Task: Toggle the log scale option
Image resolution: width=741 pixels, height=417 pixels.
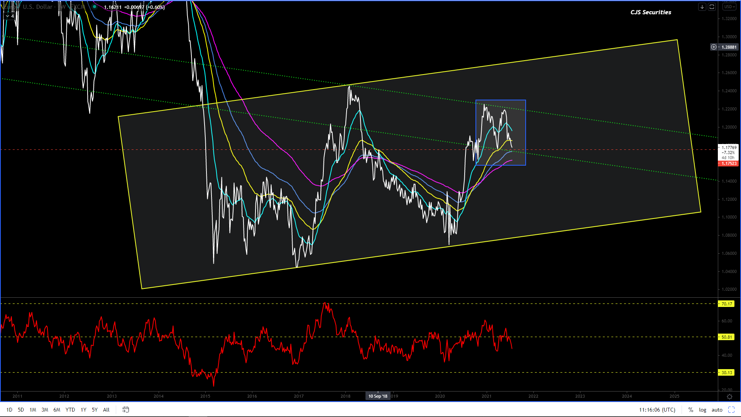Action: [702, 410]
